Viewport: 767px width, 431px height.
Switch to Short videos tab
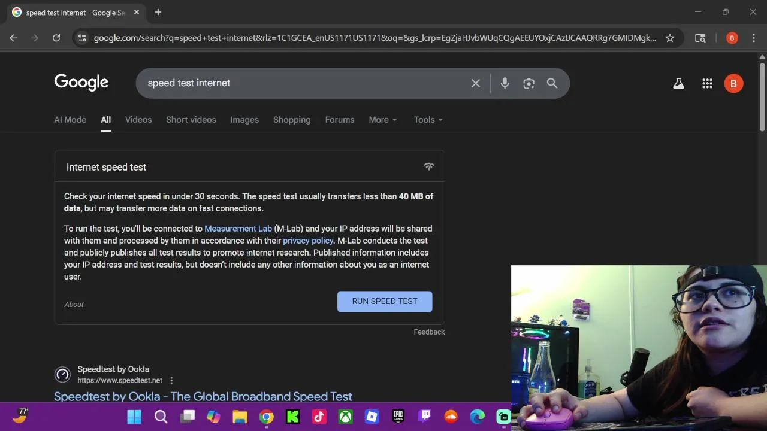(x=191, y=120)
